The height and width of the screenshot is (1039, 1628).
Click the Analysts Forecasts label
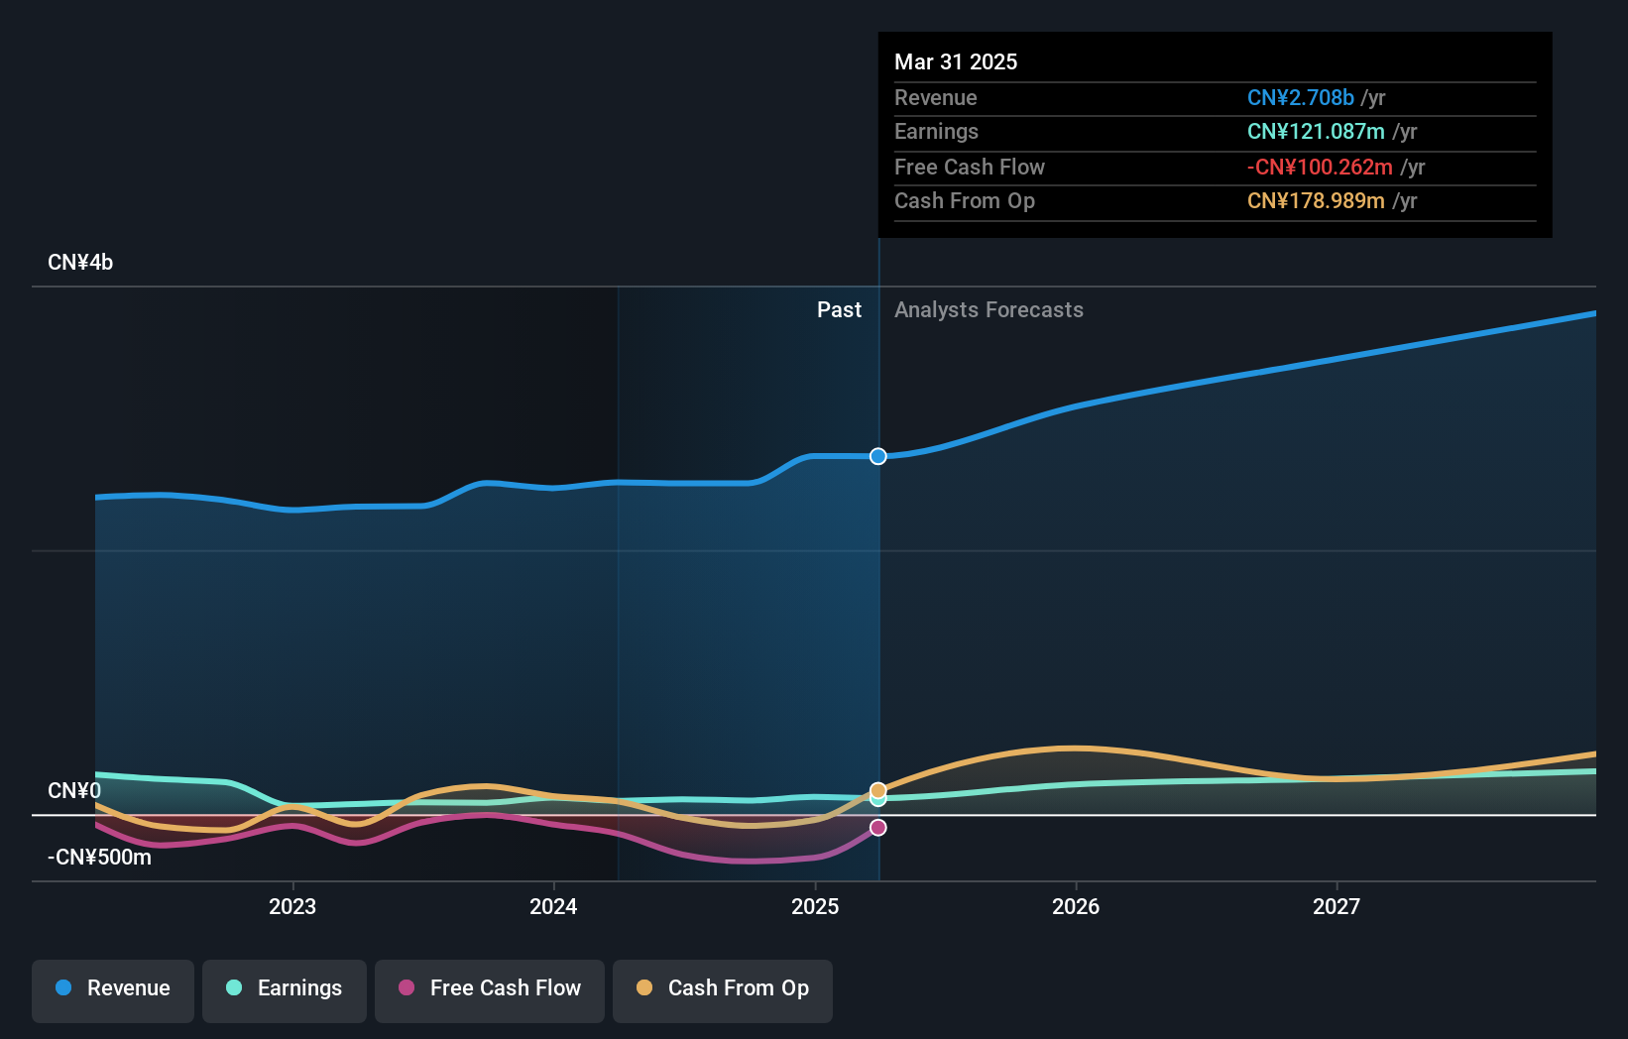click(x=988, y=310)
